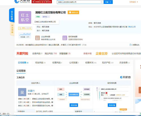The width and height of the screenshot is (141, 116).
Task: Switch to the 公司背景 tab
Action: (x=23, y=63)
